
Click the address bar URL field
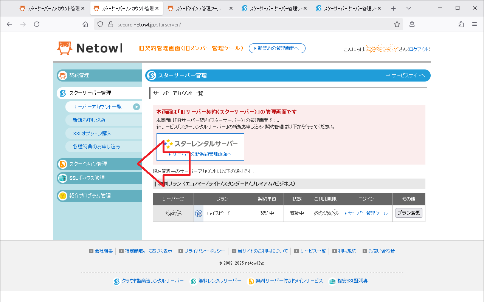pos(250,24)
